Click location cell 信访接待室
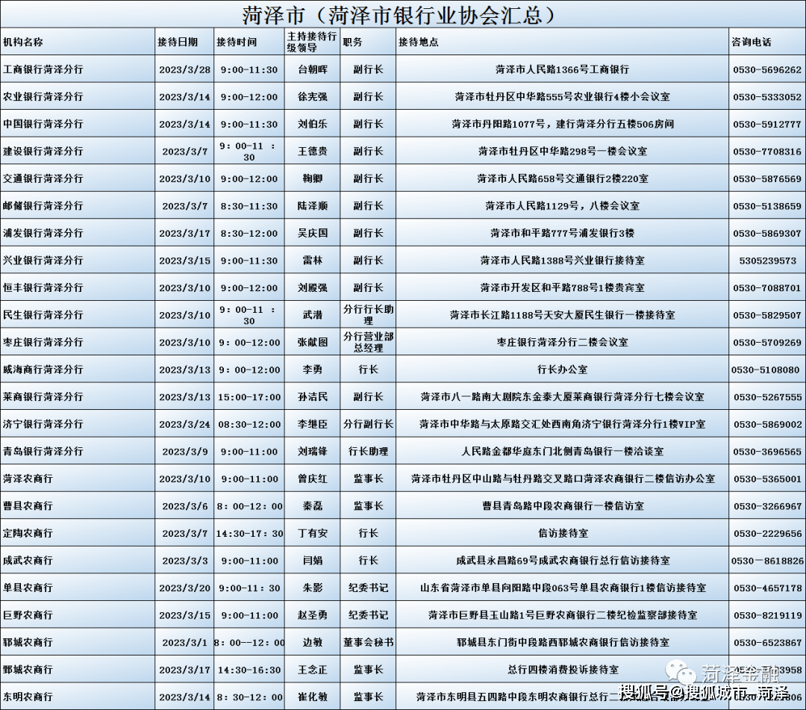The height and width of the screenshot is (710, 806). click(x=563, y=532)
